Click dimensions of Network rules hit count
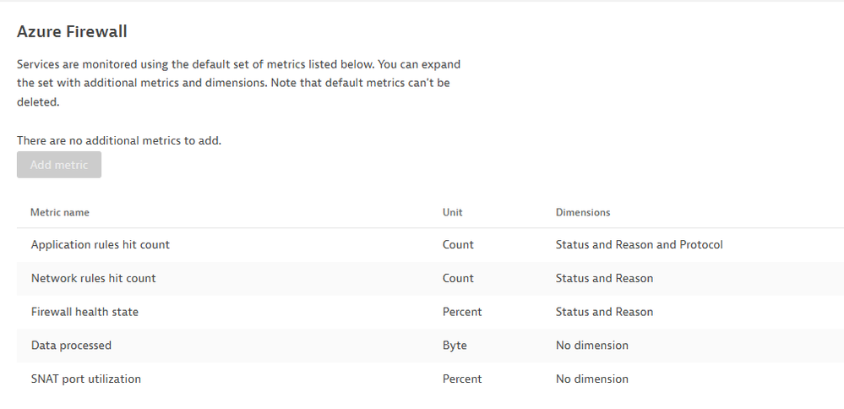This screenshot has width=844, height=409. tap(604, 278)
